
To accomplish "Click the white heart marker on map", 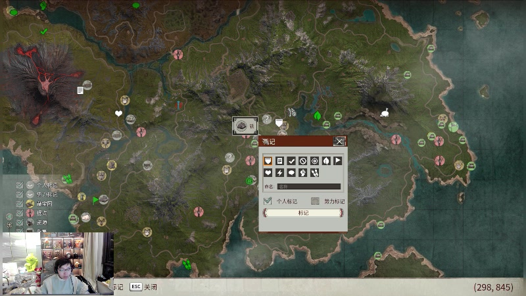I will [x=118, y=113].
